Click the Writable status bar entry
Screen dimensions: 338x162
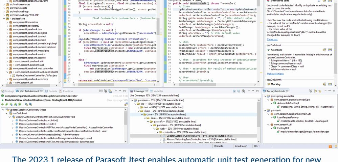[218, 146]
